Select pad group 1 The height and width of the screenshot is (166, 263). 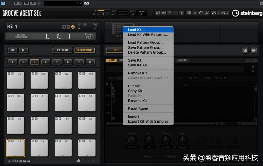pyautogui.click(x=12, y=62)
